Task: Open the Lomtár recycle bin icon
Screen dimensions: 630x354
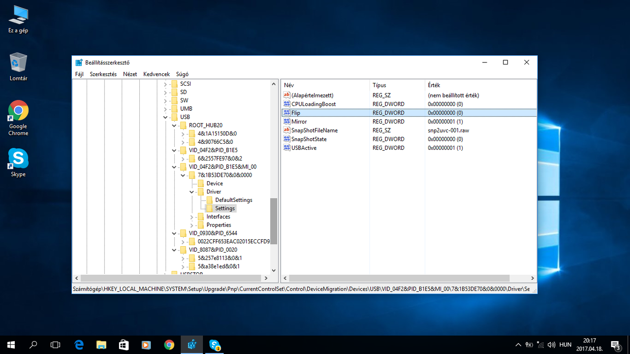Action: [x=18, y=67]
